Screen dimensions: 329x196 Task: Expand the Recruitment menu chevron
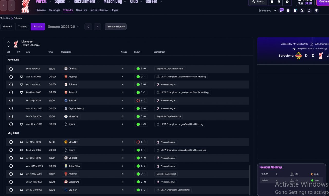click(98, 2)
